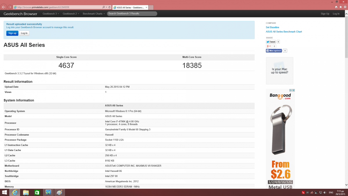
Task: Click the URL in the address bar
Action: coord(43,7)
